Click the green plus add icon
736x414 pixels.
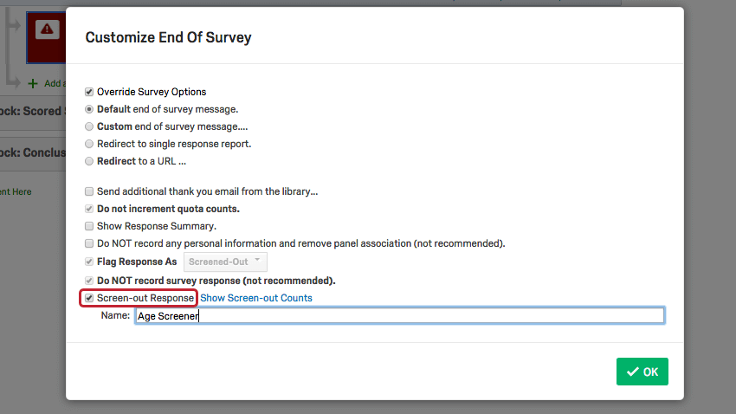[33, 83]
